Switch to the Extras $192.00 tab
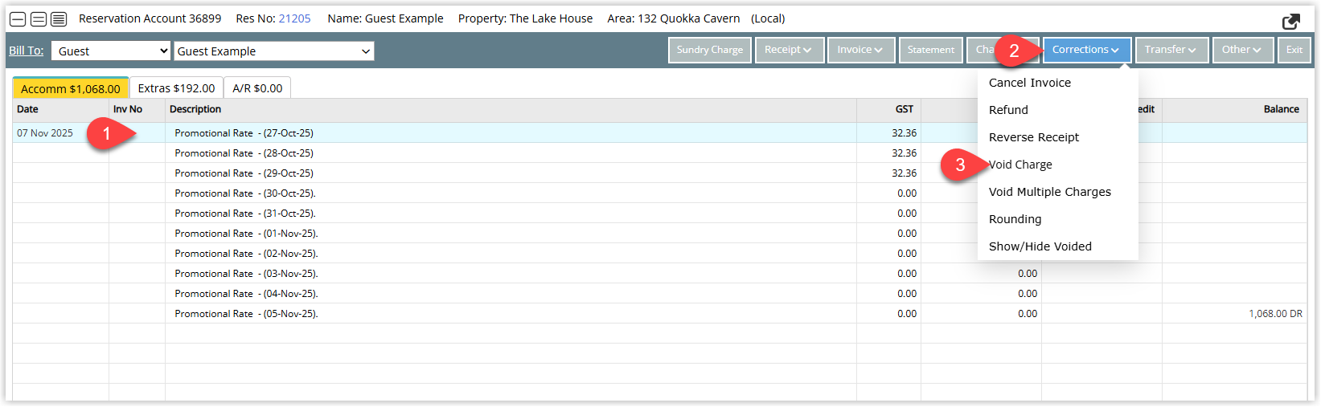This screenshot has width=1321, height=407. click(x=176, y=88)
